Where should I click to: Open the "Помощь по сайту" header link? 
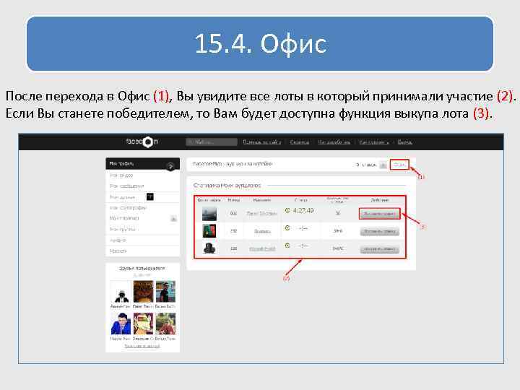pos(262,142)
